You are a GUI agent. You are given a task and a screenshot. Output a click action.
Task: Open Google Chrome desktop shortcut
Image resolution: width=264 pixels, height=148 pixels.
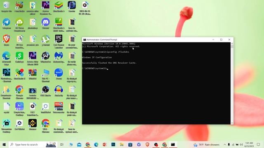pos(19,92)
